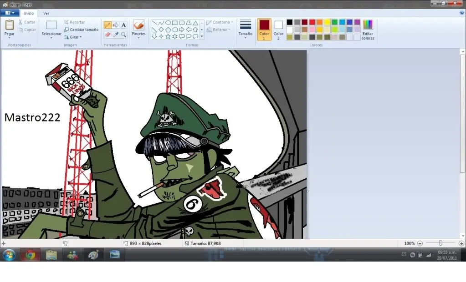Screen dimensions: 466x282
Task: Choose the Oval shape
Action: tap(168, 23)
